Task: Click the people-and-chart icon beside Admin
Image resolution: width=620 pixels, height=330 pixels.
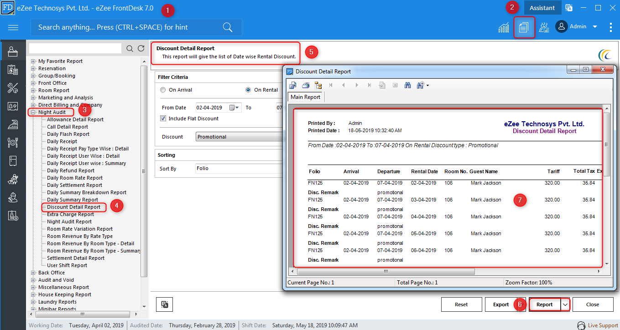Action: pyautogui.click(x=544, y=27)
